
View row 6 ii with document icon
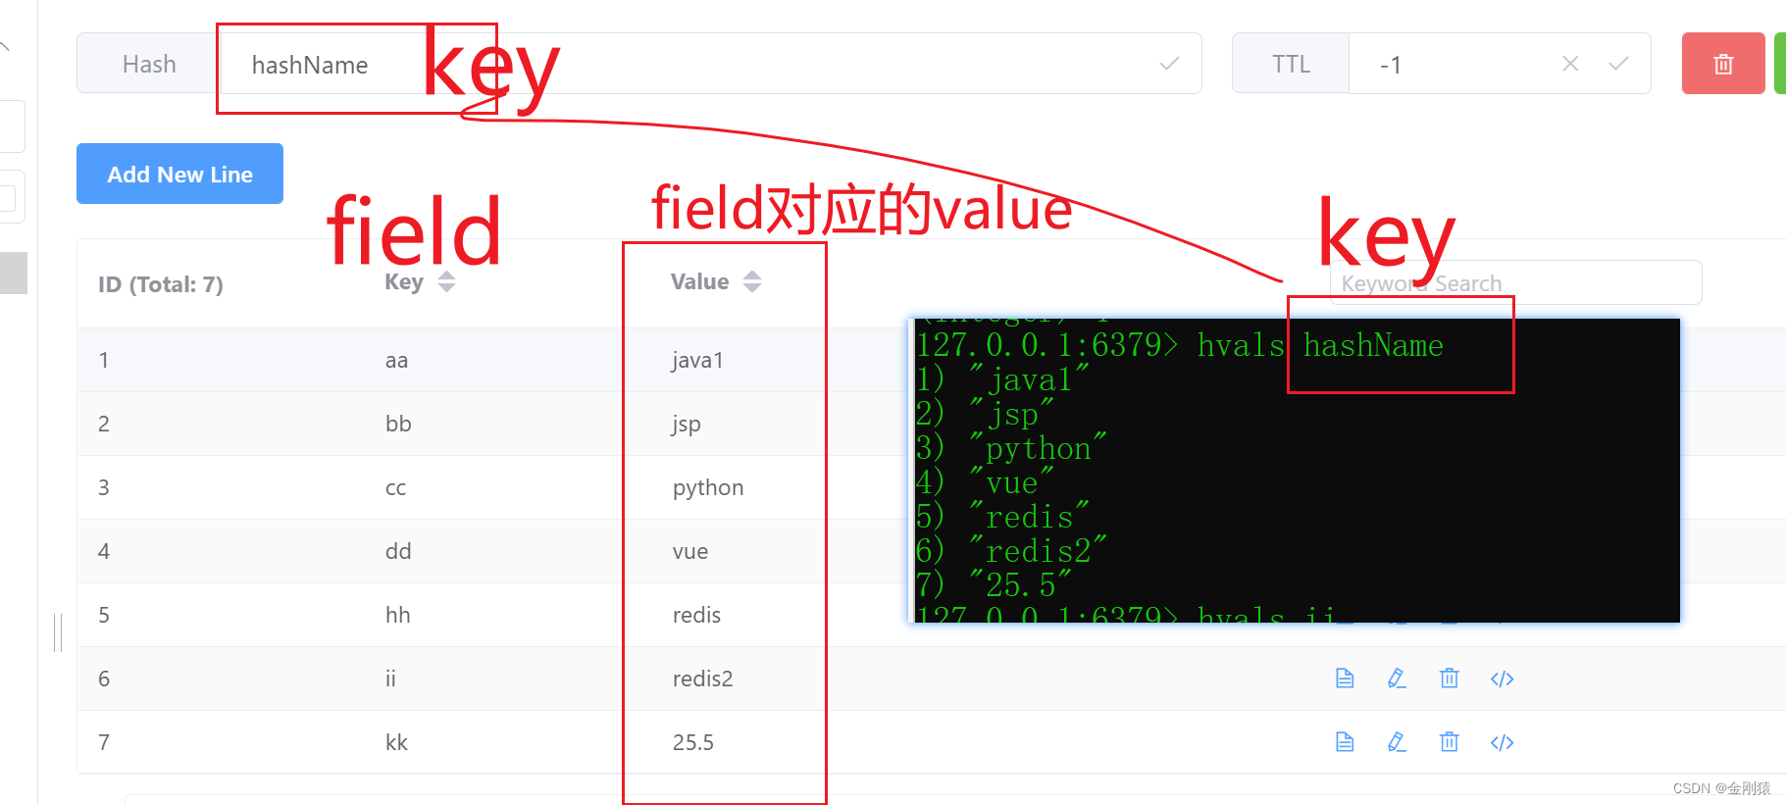(x=1345, y=679)
